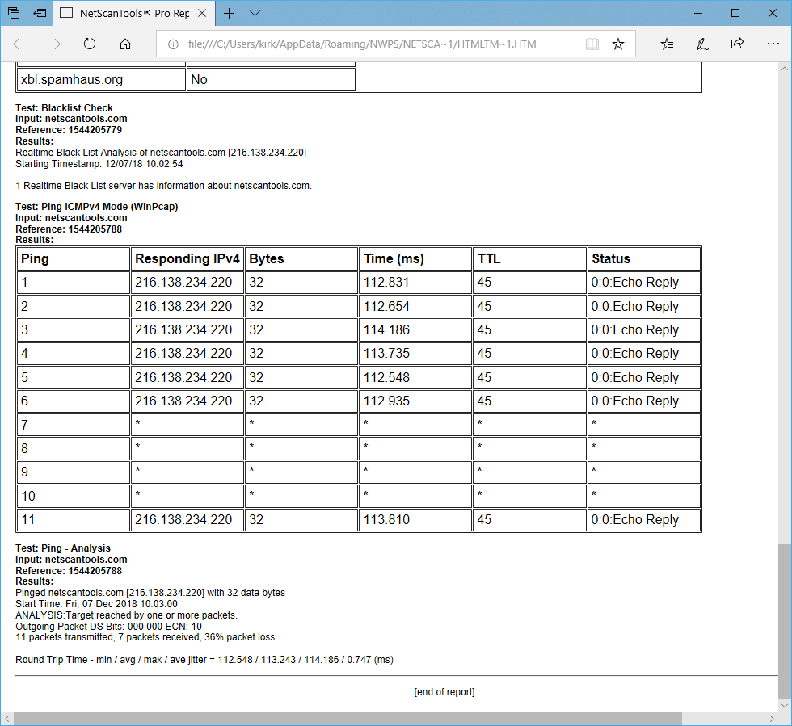This screenshot has width=792, height=726.
Task: Click Echo Reply status in ping 6 row
Action: click(635, 401)
